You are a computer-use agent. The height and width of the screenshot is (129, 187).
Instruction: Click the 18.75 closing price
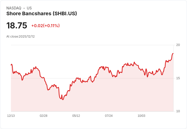[x=17, y=26]
